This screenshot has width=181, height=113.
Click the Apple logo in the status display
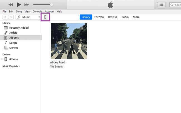[110, 5]
